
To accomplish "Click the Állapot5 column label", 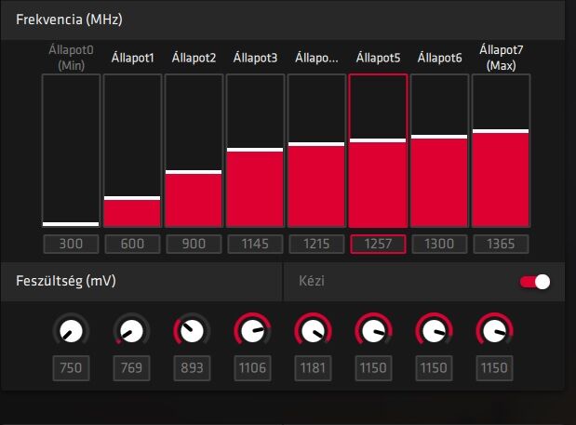I will pos(378,58).
